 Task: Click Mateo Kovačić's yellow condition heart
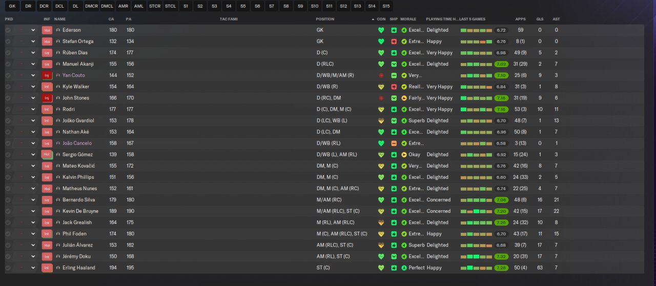(x=381, y=166)
